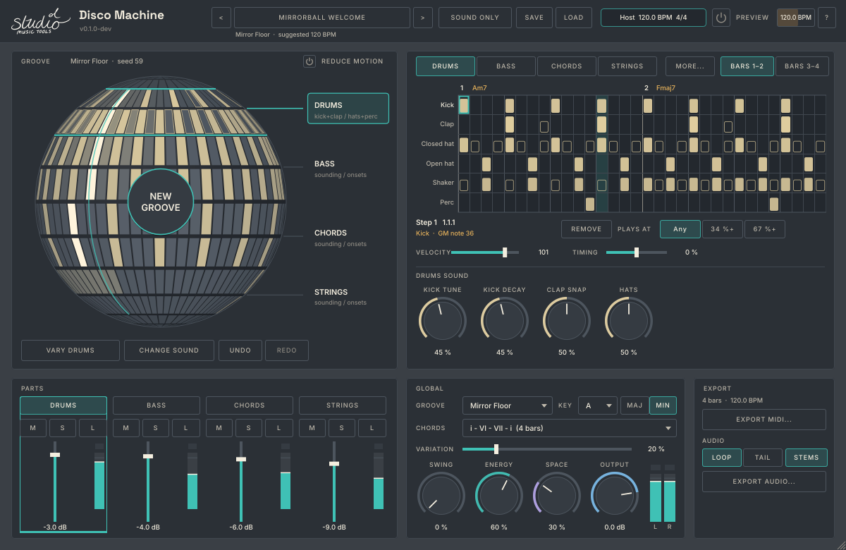Click the Space knob
The height and width of the screenshot is (550, 846).
(557, 495)
